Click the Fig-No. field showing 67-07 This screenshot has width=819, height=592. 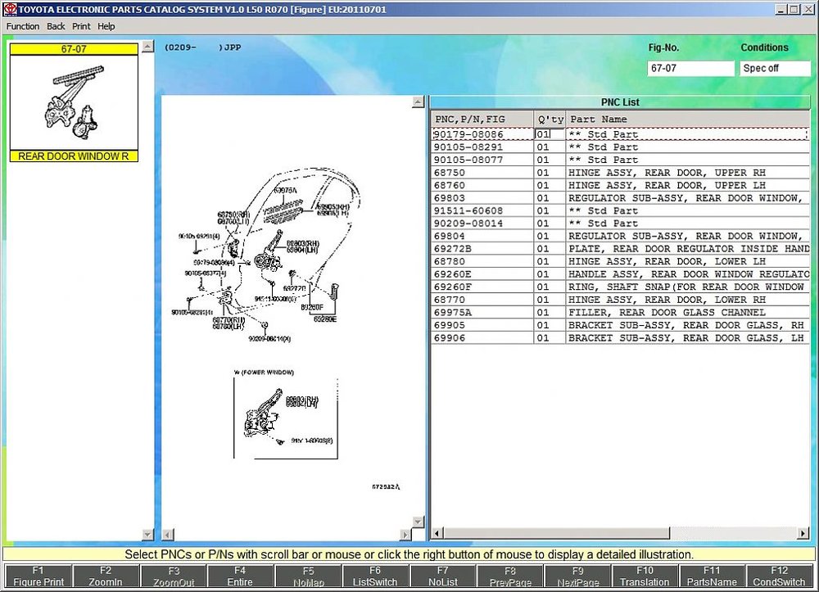690,69
